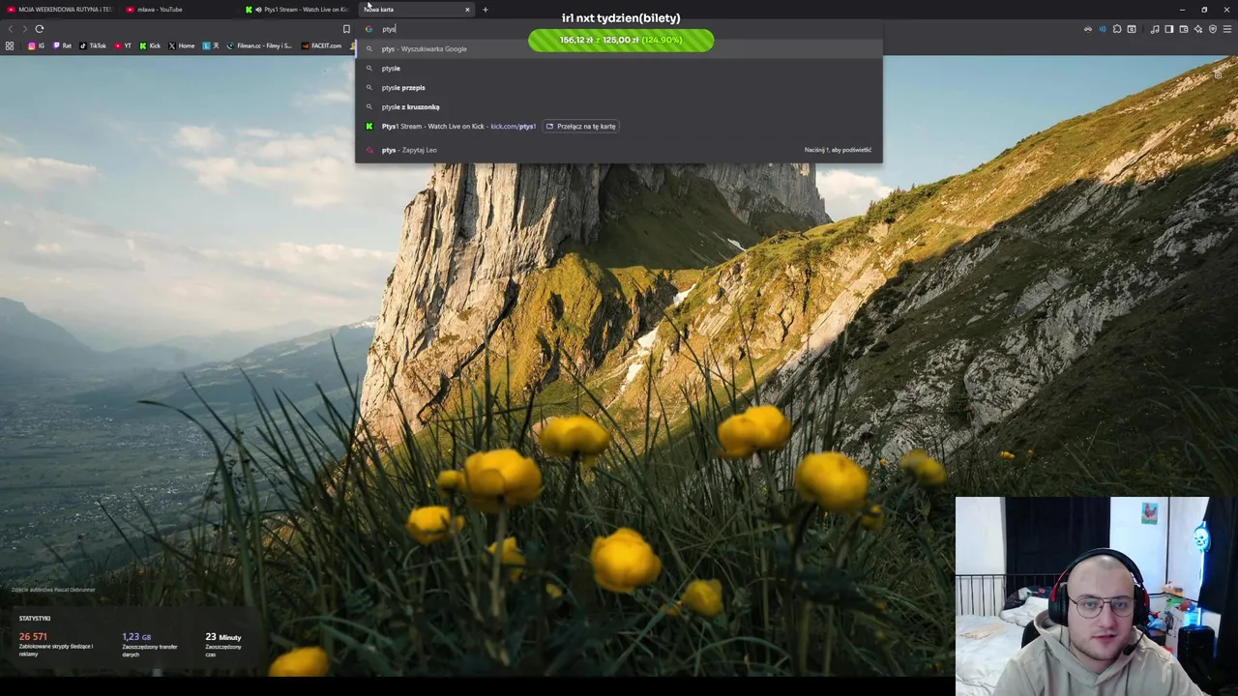Open the Filman.cc bookmark
1238x696 pixels.
coord(259,45)
